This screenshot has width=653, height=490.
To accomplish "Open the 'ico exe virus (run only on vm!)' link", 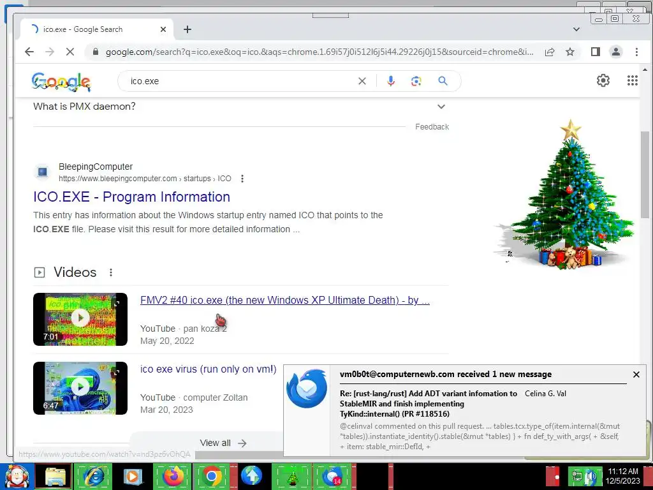I will coord(209,369).
